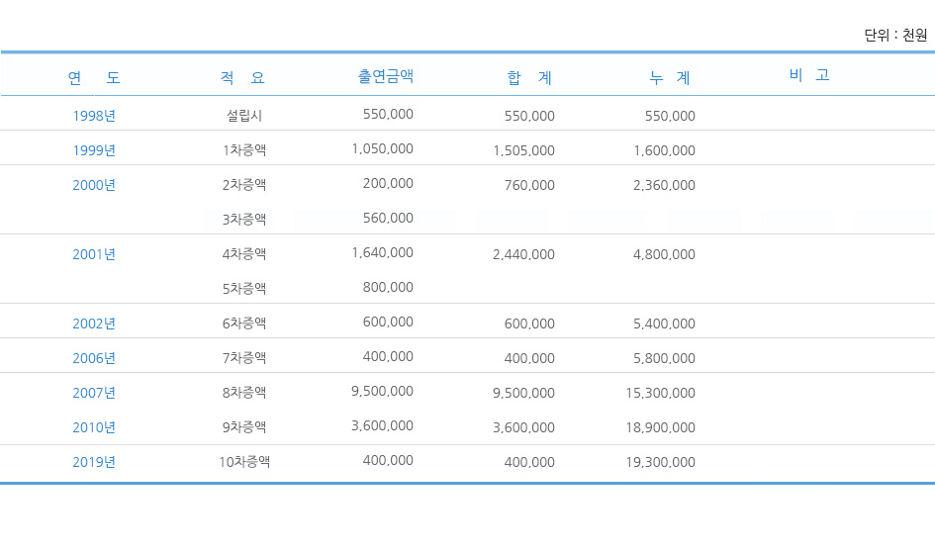Select the 1,050,000 contribution amount

coord(382,148)
